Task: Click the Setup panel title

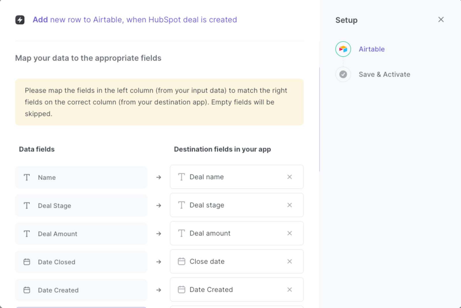Action: tap(346, 20)
